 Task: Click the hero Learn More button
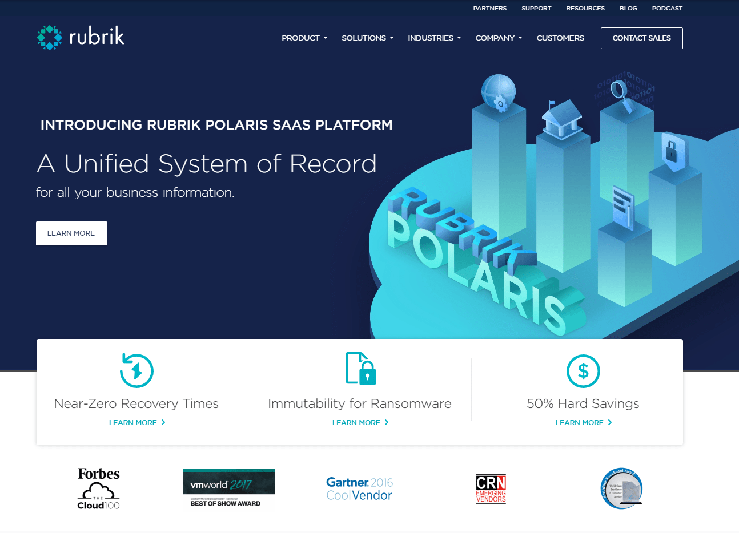(71, 233)
